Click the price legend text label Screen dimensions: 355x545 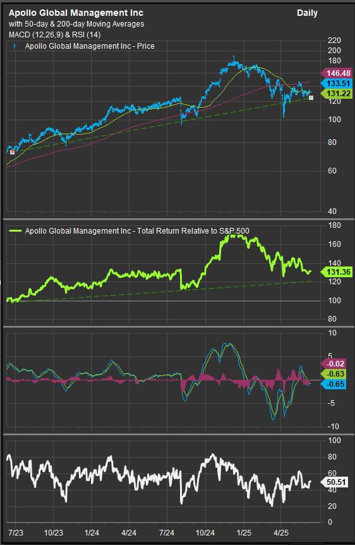point(90,46)
